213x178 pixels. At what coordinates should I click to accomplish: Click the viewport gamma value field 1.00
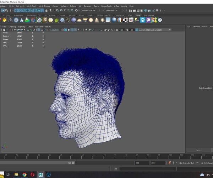(131, 30)
